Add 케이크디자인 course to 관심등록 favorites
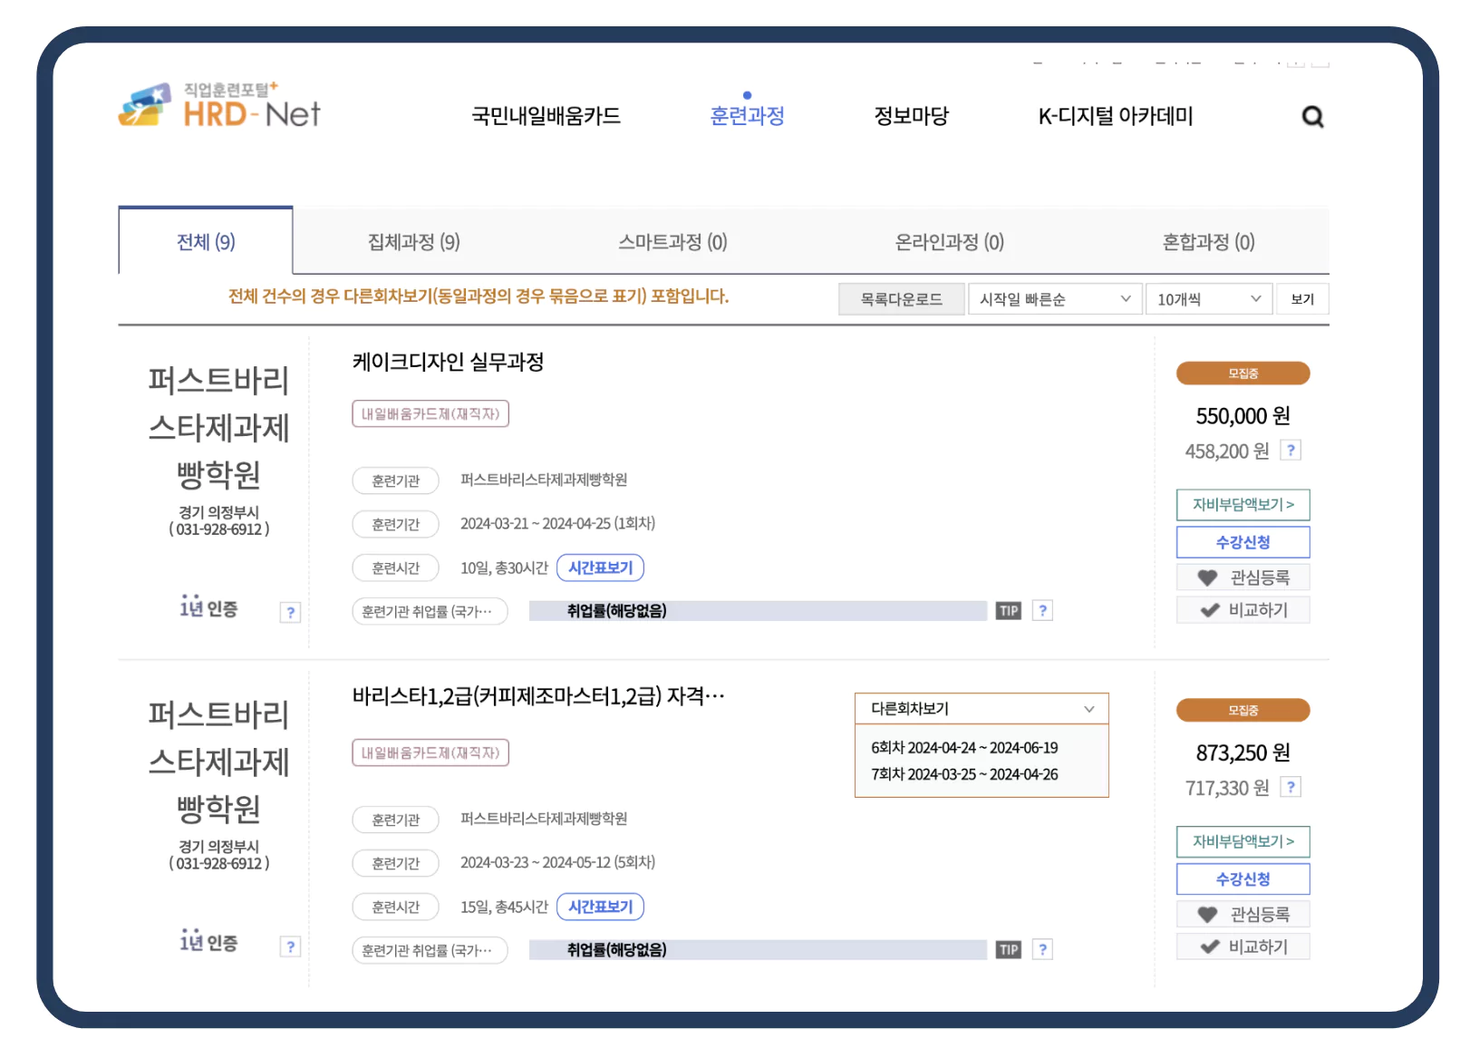The height and width of the screenshot is (1048, 1470). click(x=1243, y=577)
